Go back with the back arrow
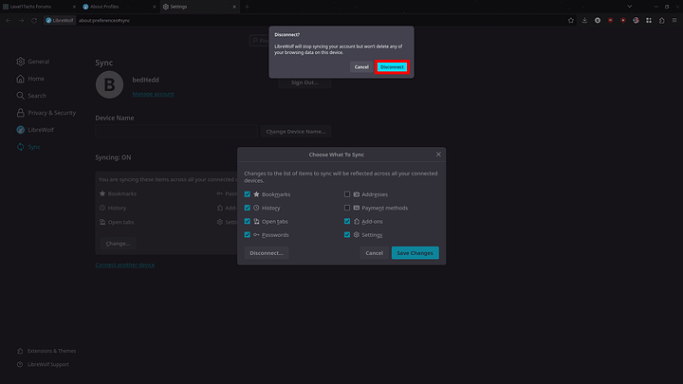Image resolution: width=683 pixels, height=384 pixels. tap(9, 21)
